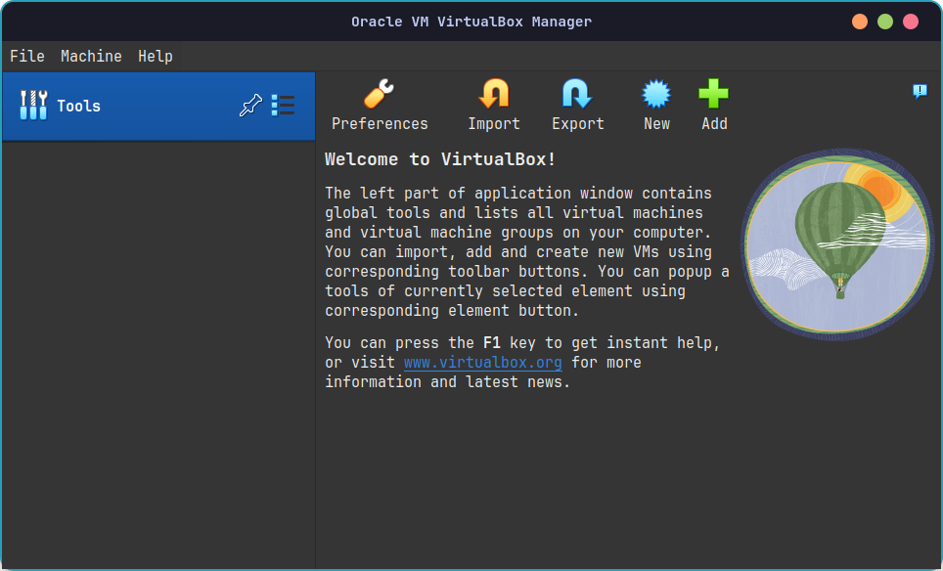Add an existing machine using the Add icon
Viewport: 943px width, 571px height.
tap(714, 95)
